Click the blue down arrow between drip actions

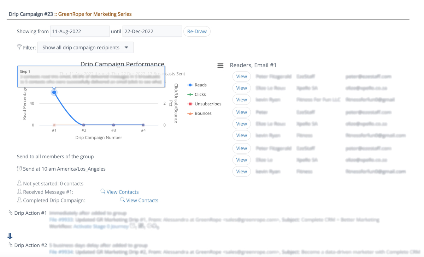10,236
